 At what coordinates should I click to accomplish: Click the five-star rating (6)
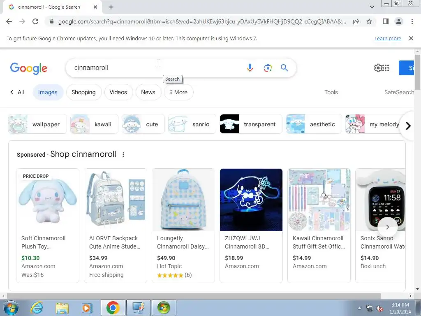coord(174,275)
